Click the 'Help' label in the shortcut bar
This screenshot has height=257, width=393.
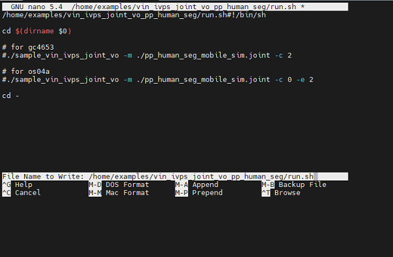[x=24, y=184]
